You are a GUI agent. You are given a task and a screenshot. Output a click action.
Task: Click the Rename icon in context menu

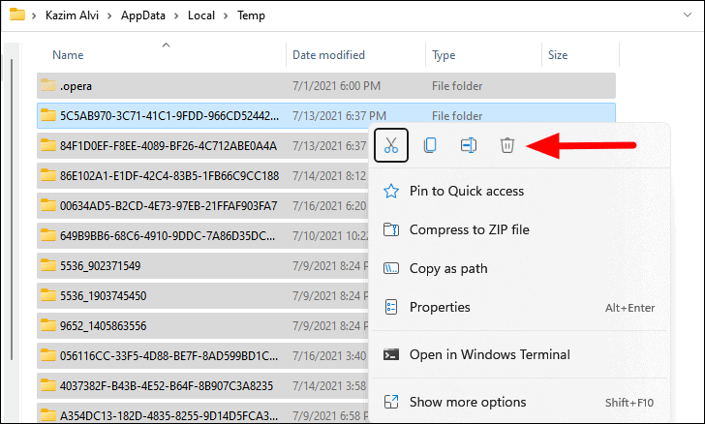coord(469,145)
